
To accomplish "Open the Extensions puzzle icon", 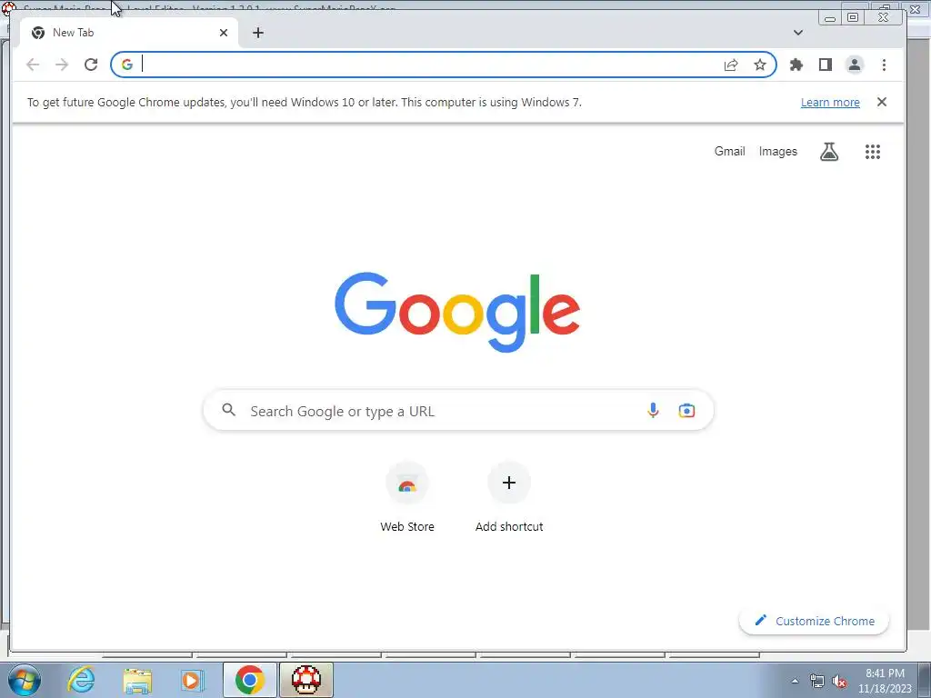I will [x=796, y=65].
